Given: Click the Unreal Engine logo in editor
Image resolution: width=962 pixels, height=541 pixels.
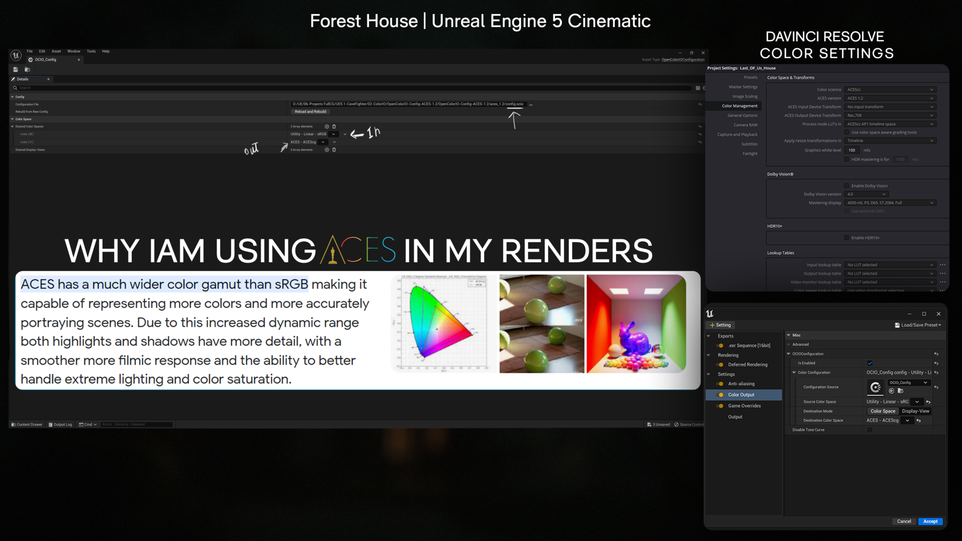Looking at the screenshot, I should pyautogui.click(x=16, y=55).
